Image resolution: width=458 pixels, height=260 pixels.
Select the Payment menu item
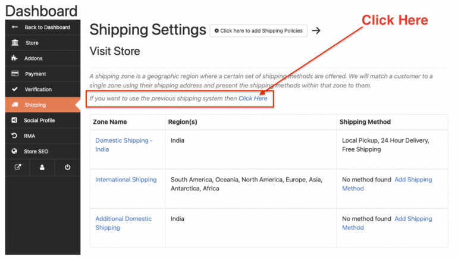point(43,74)
